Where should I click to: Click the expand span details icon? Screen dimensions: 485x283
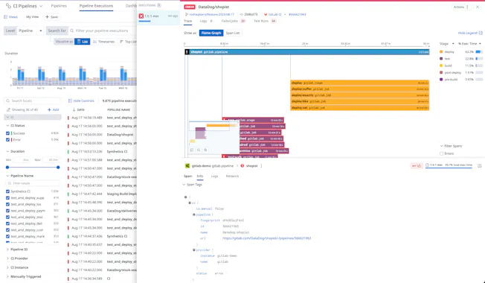pos(480,165)
